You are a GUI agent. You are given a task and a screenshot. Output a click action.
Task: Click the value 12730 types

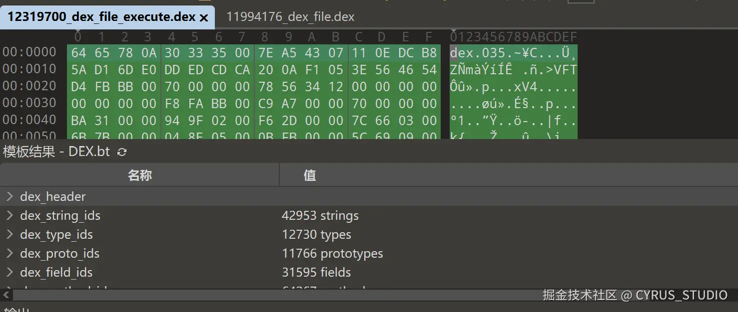[x=317, y=234]
